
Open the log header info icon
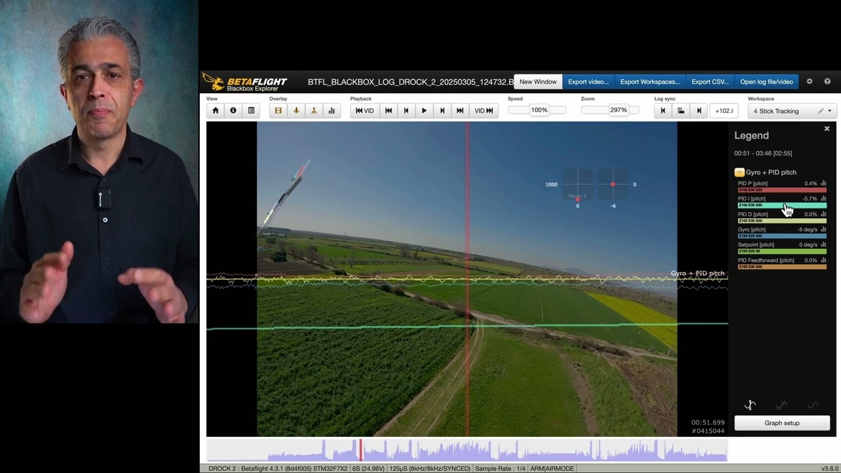[233, 110]
